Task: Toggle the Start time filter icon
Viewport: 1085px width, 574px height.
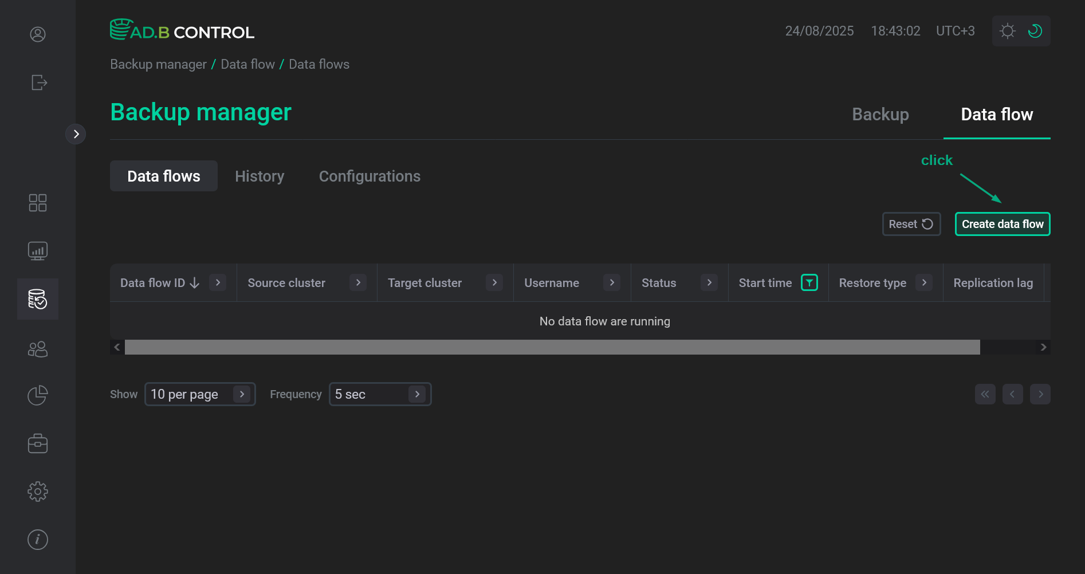Action: click(x=809, y=282)
